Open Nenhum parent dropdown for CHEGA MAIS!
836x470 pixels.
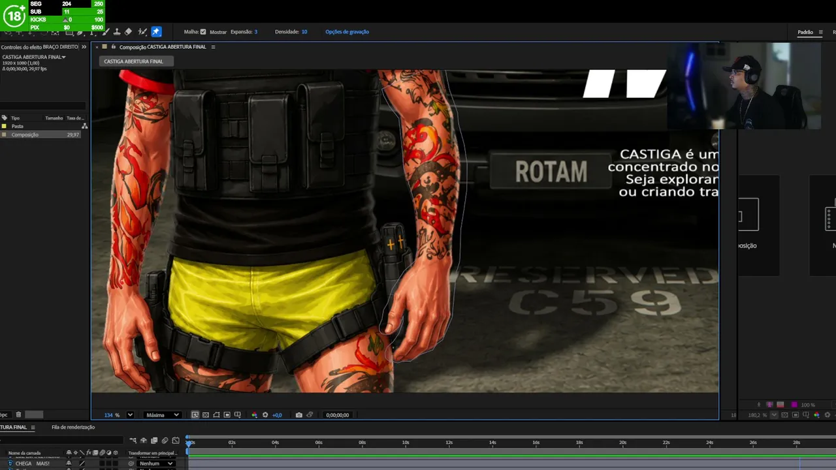pos(156,463)
